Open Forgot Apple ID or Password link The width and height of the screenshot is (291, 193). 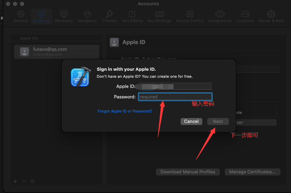pyautogui.click(x=125, y=111)
